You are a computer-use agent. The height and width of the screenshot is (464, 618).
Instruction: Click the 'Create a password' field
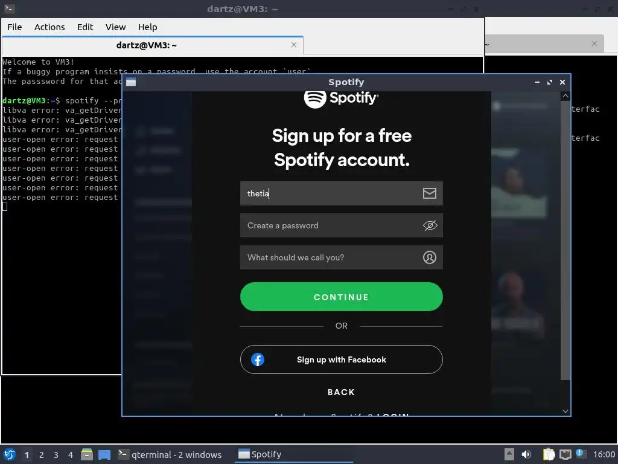[342, 225]
